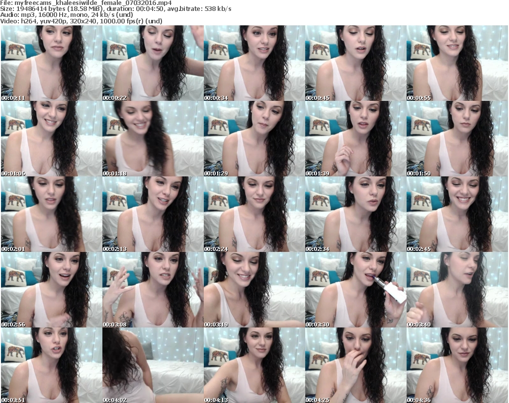Choose the frame labeled 00:04:13
The height and width of the screenshot is (403, 509).
[x=254, y=365]
